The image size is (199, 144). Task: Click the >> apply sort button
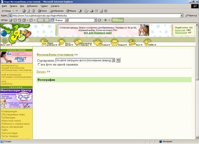click(x=118, y=60)
